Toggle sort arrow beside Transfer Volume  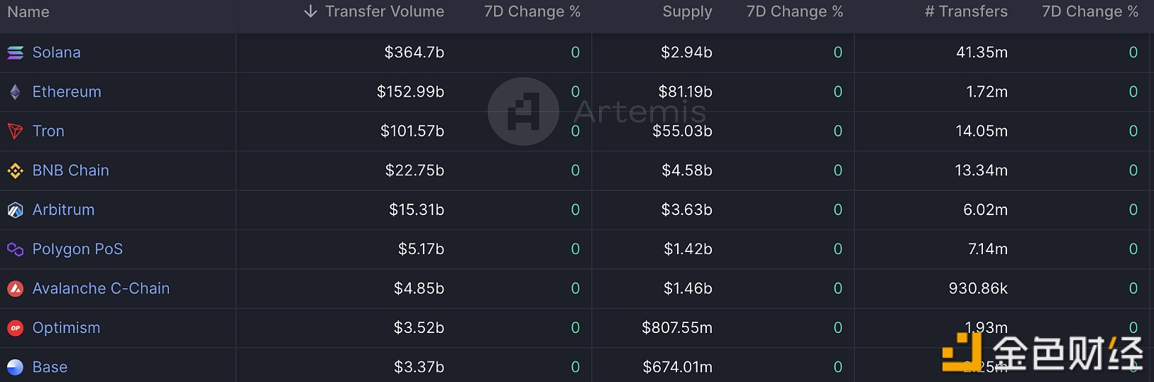click(x=310, y=11)
